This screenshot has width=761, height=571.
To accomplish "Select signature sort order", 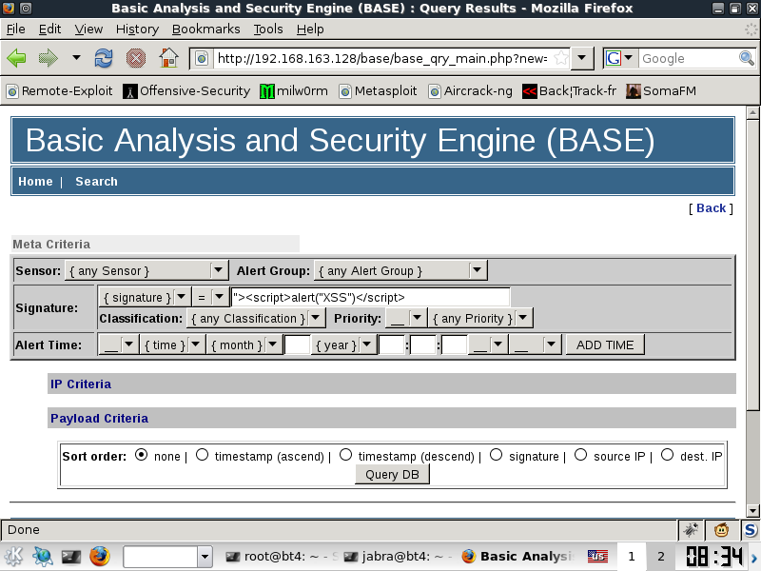I will pyautogui.click(x=496, y=455).
